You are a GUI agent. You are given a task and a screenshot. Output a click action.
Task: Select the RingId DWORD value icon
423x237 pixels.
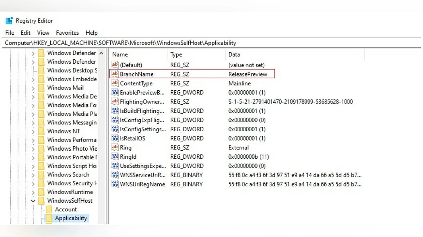115,157
